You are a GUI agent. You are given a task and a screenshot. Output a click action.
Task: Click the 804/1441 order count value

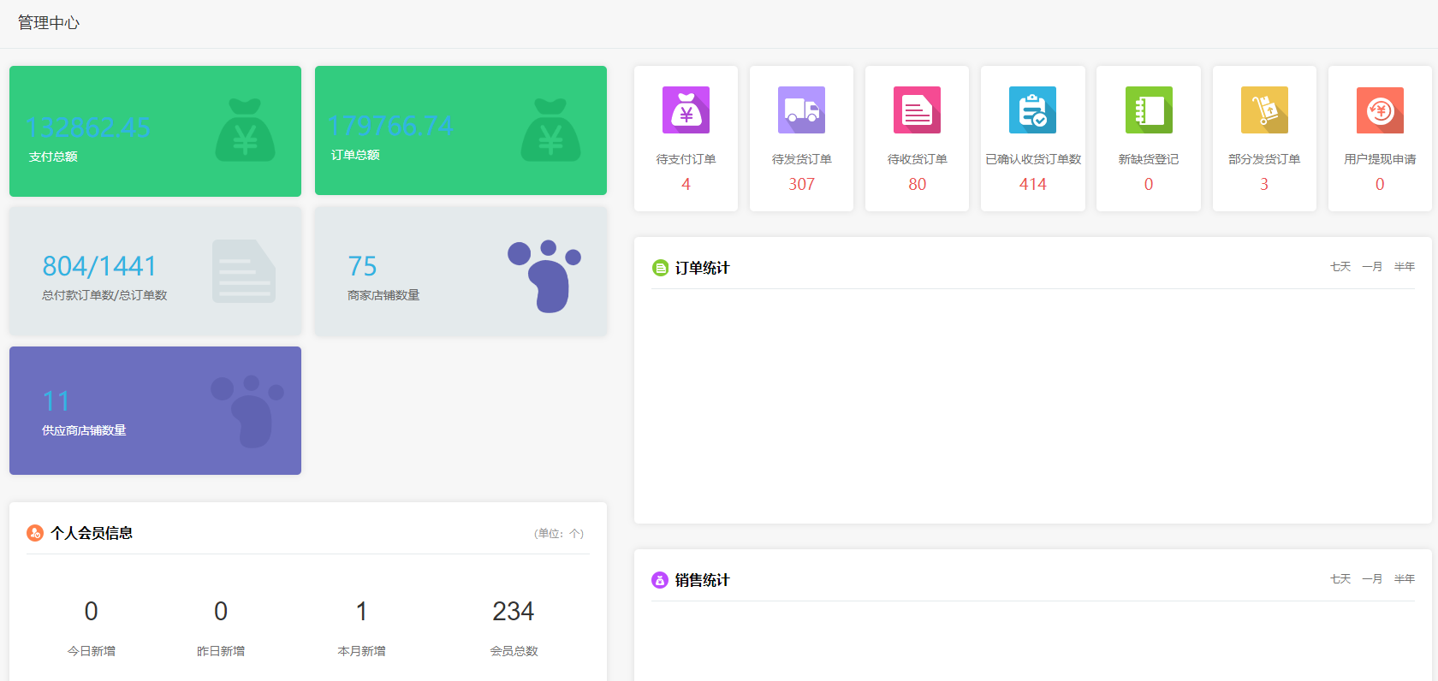[99, 266]
